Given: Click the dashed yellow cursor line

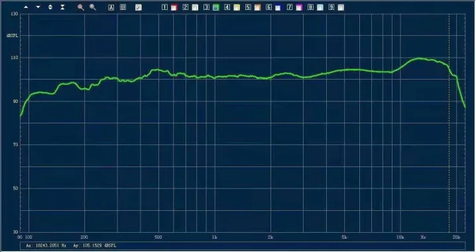Looking at the screenshot, I should 449,123.
